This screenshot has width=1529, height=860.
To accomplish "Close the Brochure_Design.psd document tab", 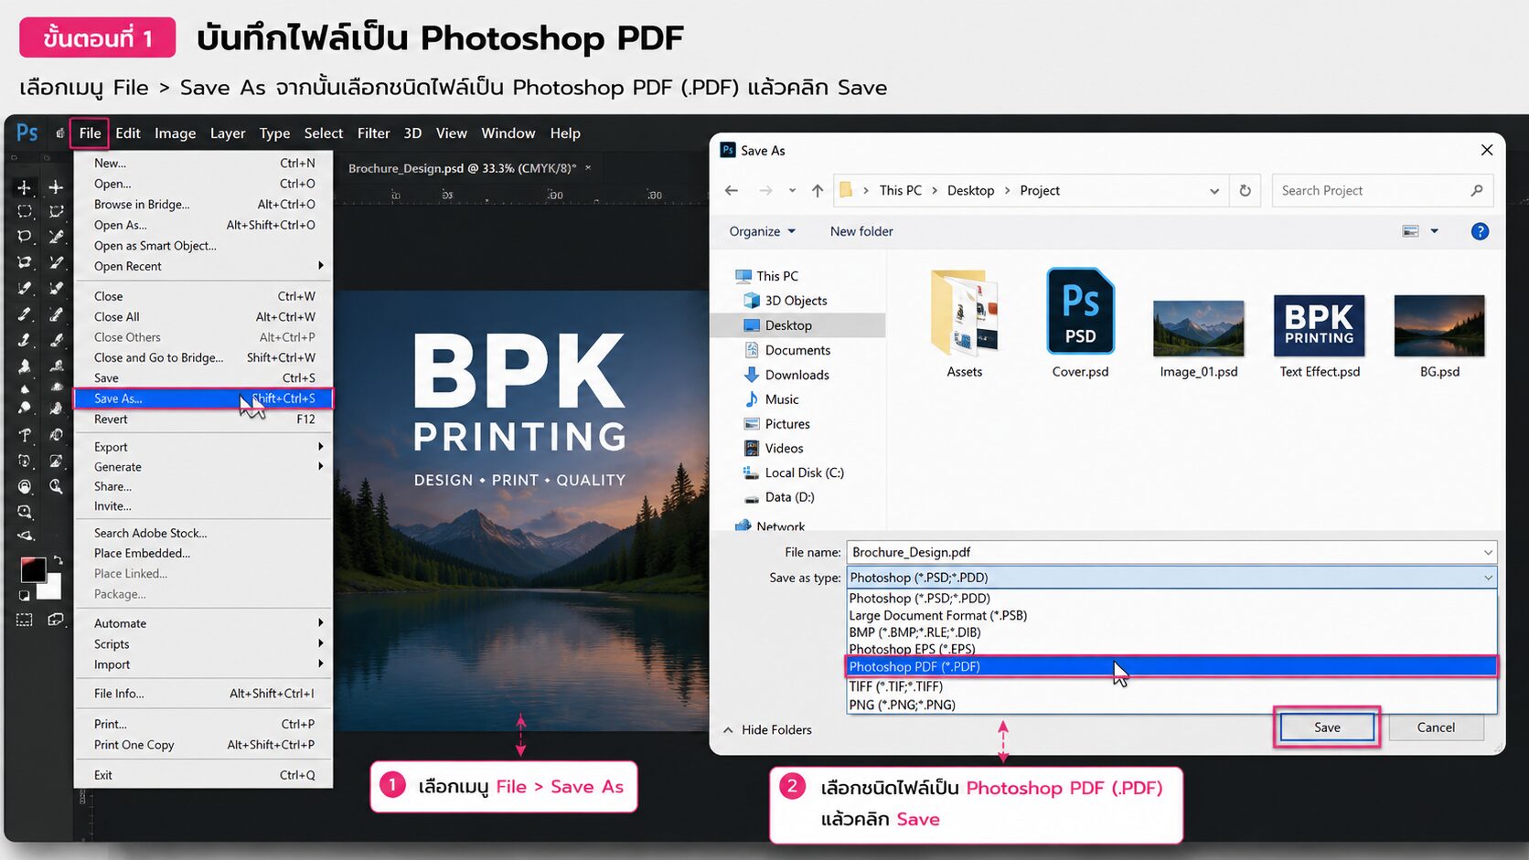I will (x=588, y=168).
